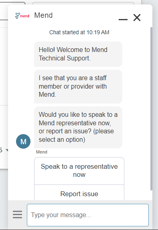Focus the Type your message field
This screenshot has height=230, width=158.
[x=88, y=215]
